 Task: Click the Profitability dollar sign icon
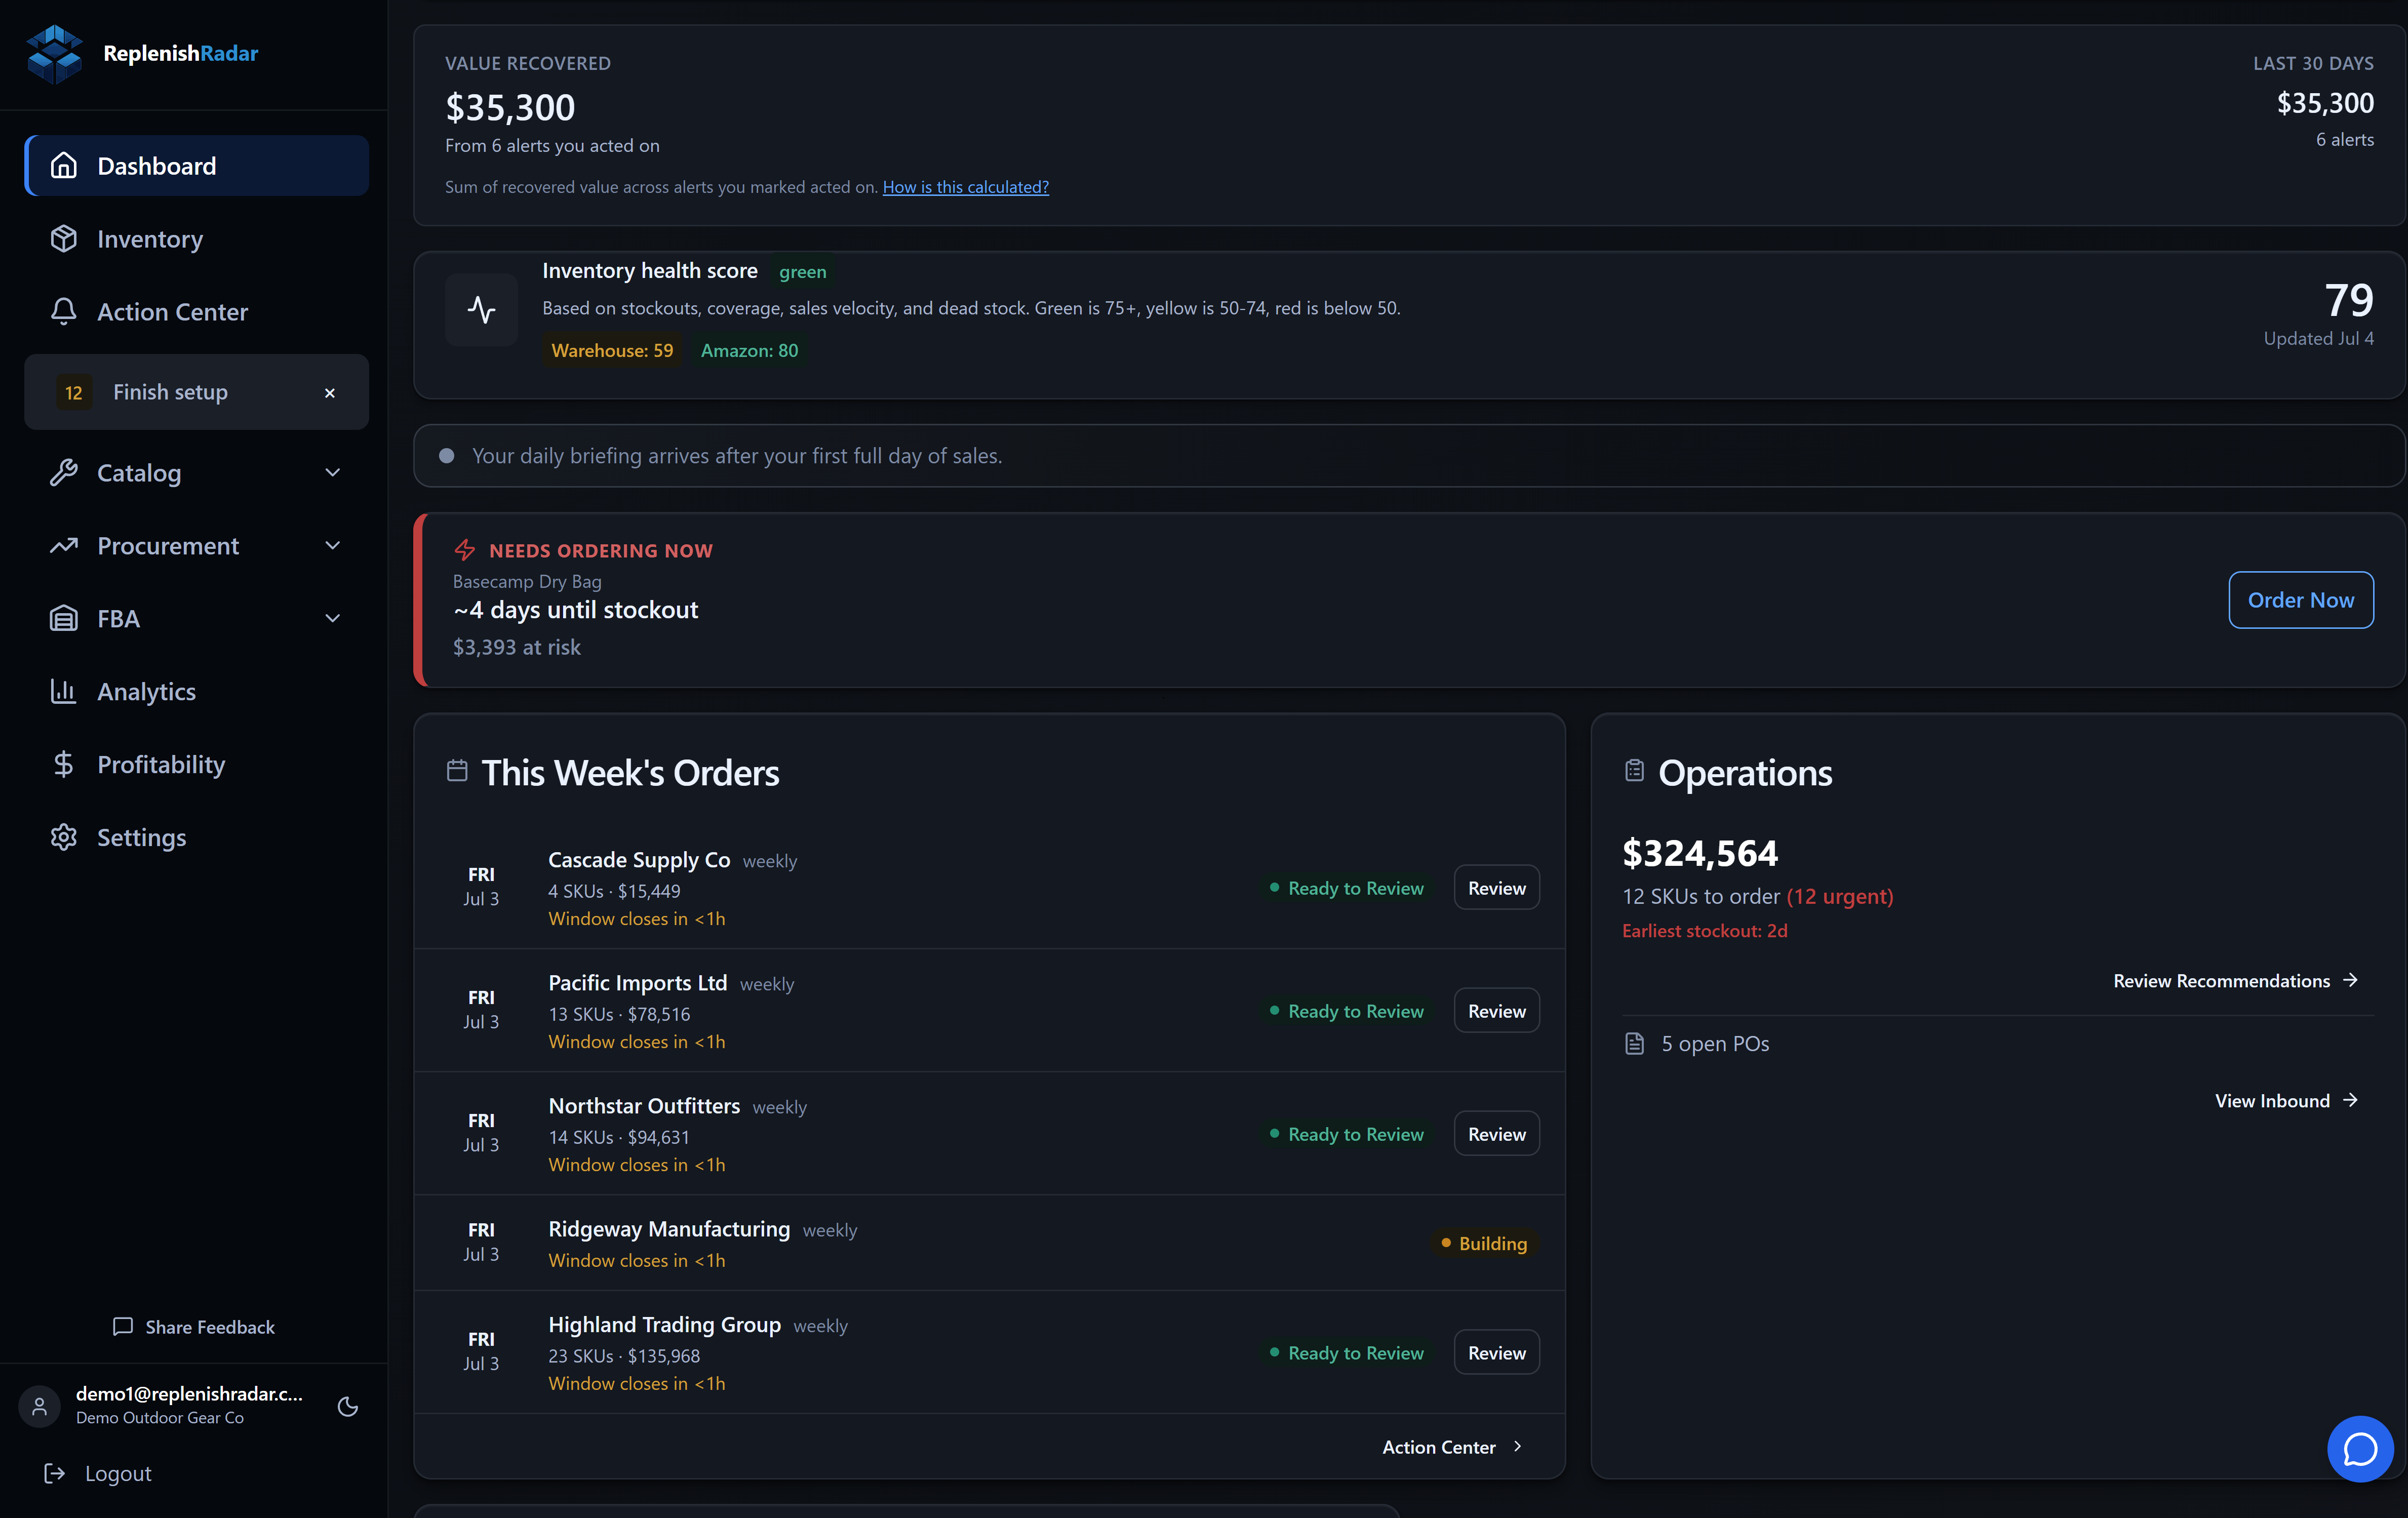click(64, 765)
